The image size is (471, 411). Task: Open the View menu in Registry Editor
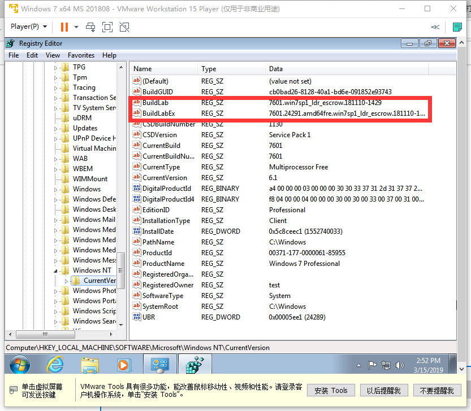click(53, 55)
